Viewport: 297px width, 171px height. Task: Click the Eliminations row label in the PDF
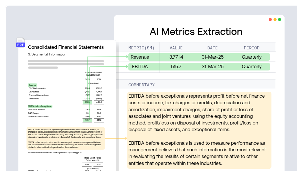34,98
